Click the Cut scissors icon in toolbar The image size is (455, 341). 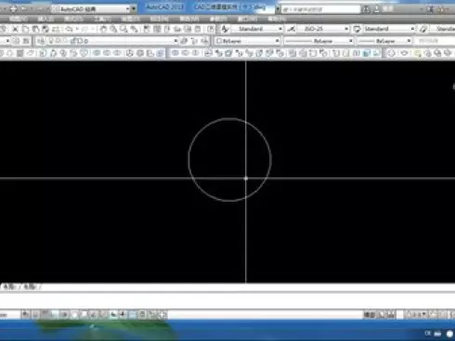click(15, 29)
